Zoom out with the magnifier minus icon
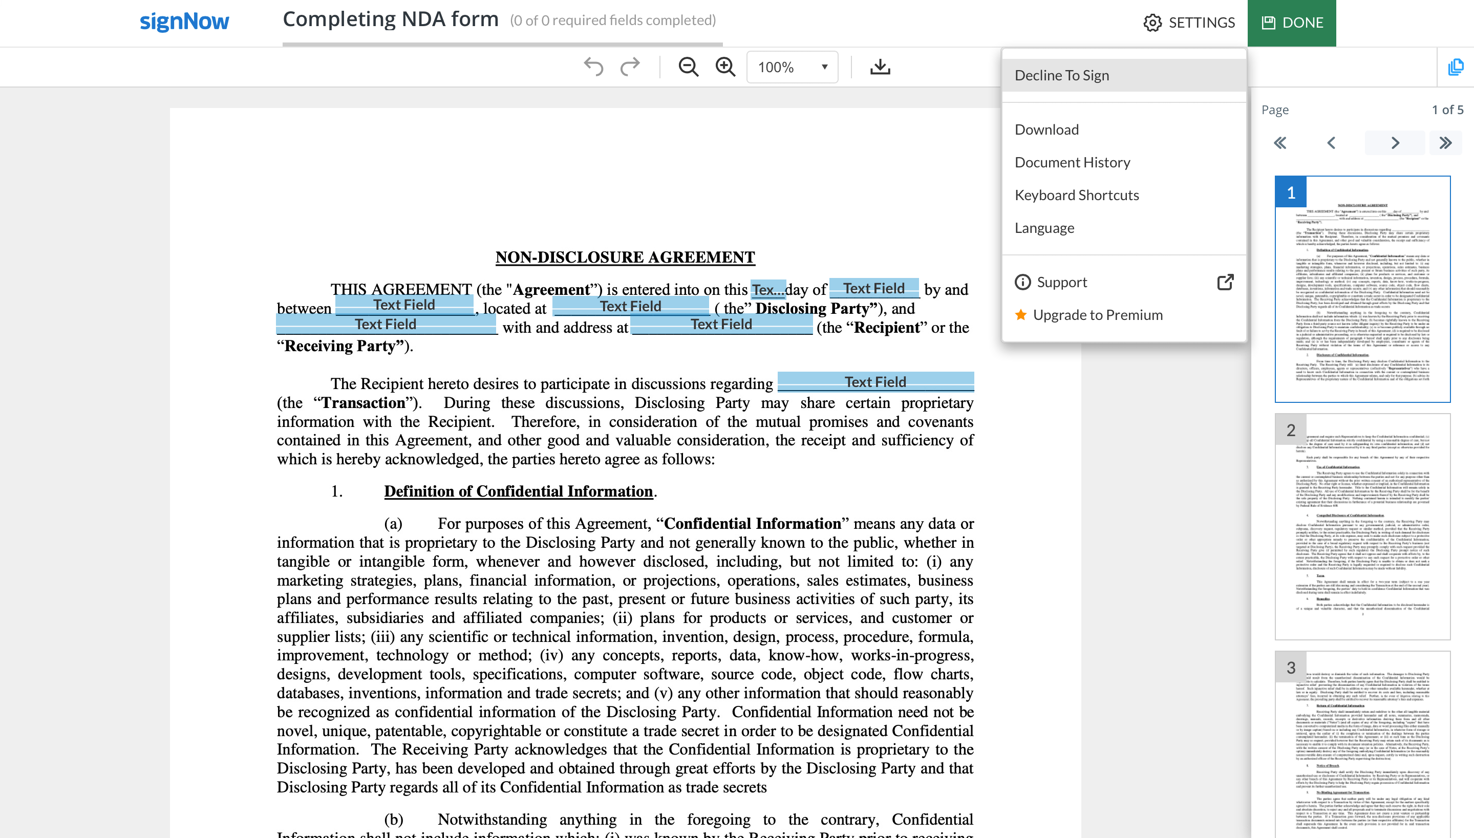The height and width of the screenshot is (838, 1474). click(689, 67)
